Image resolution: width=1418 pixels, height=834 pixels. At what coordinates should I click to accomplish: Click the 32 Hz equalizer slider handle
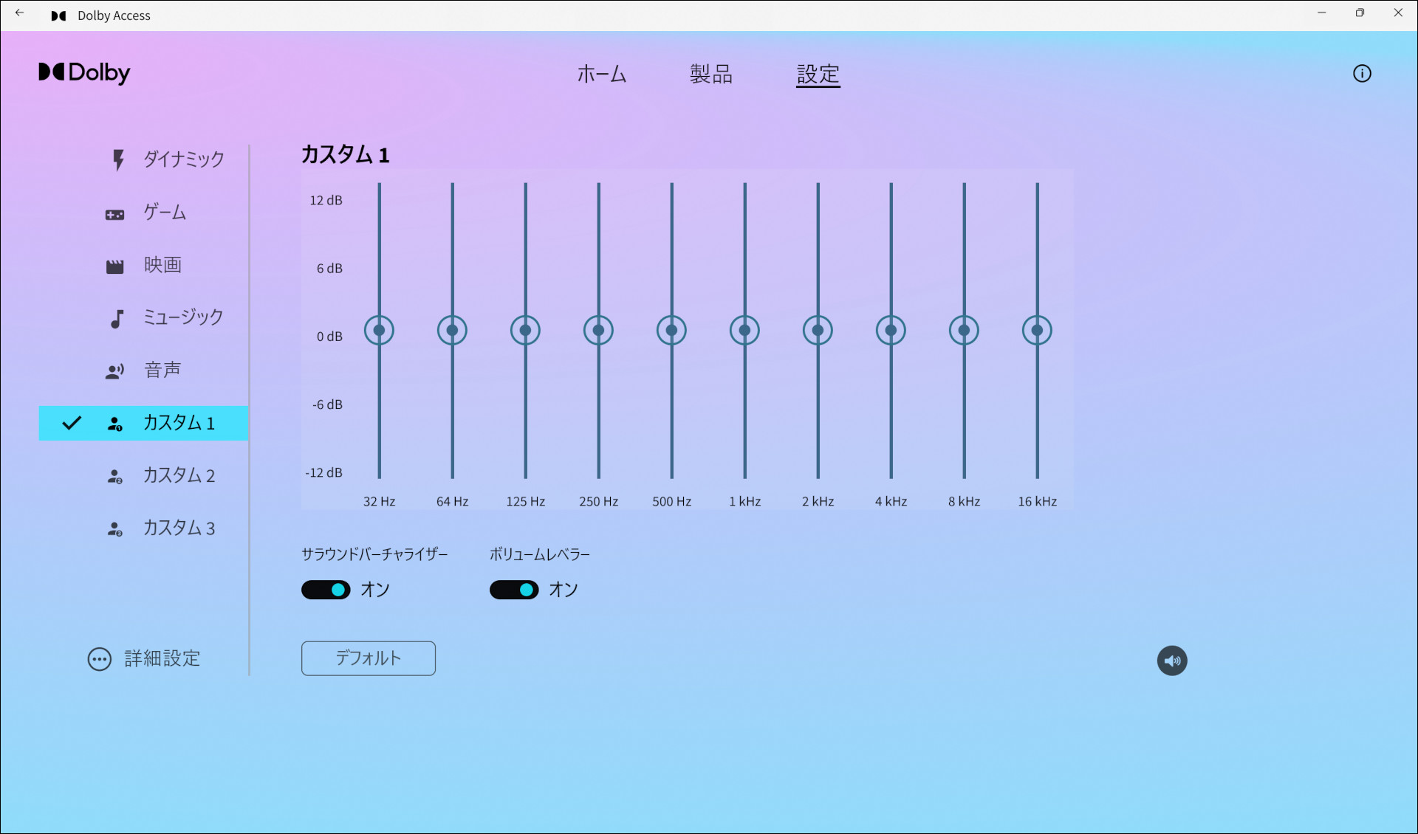tap(379, 330)
